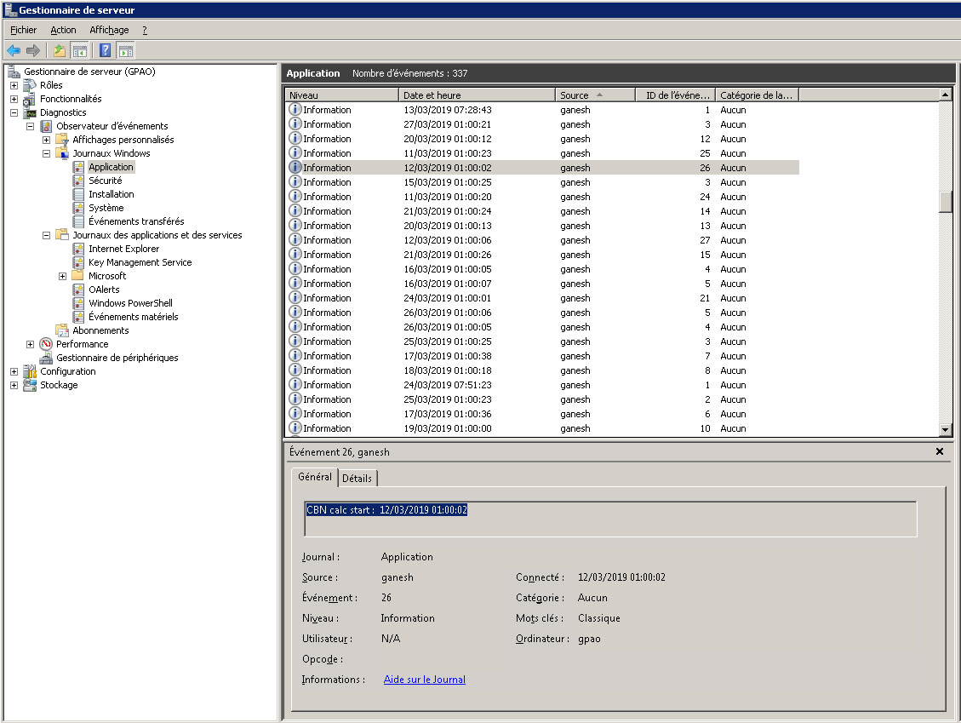Click the blue Back arrow toolbar icon
Viewport: 961px width, 723px height.
pyautogui.click(x=14, y=51)
